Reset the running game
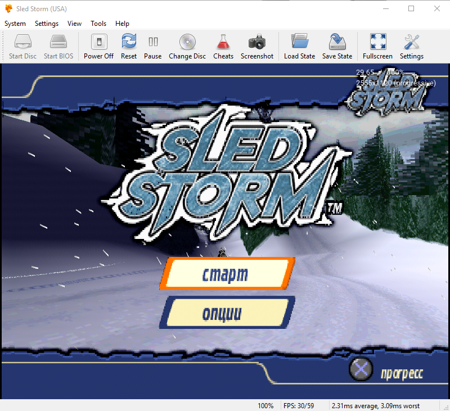Image resolution: width=450 pixels, height=411 pixels. [x=129, y=47]
